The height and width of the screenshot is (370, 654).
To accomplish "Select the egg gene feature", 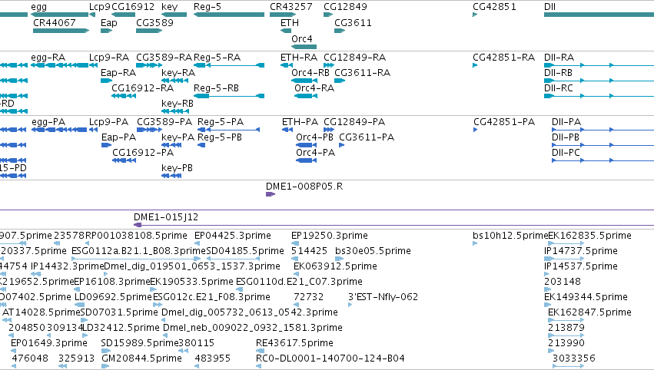I will point(59,15).
